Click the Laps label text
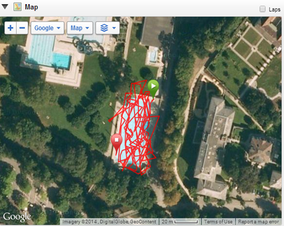Image resolution: width=284 pixels, height=226 pixels. coord(275,9)
